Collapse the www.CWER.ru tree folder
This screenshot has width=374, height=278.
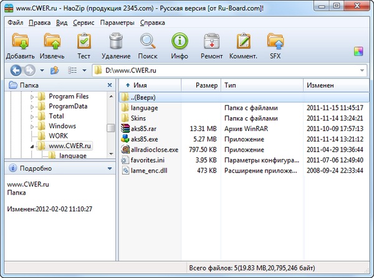coord(32,146)
